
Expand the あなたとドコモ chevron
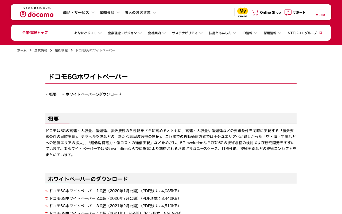(x=100, y=33)
